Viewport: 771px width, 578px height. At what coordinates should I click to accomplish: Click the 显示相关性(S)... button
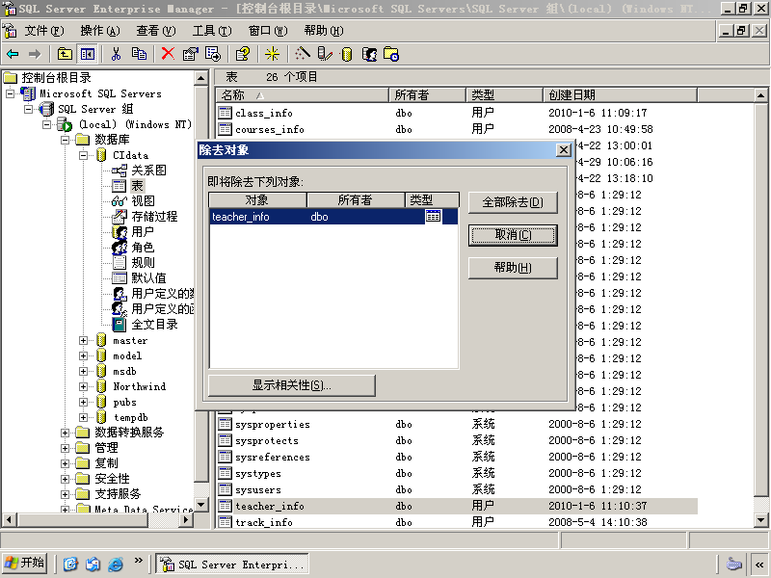292,385
